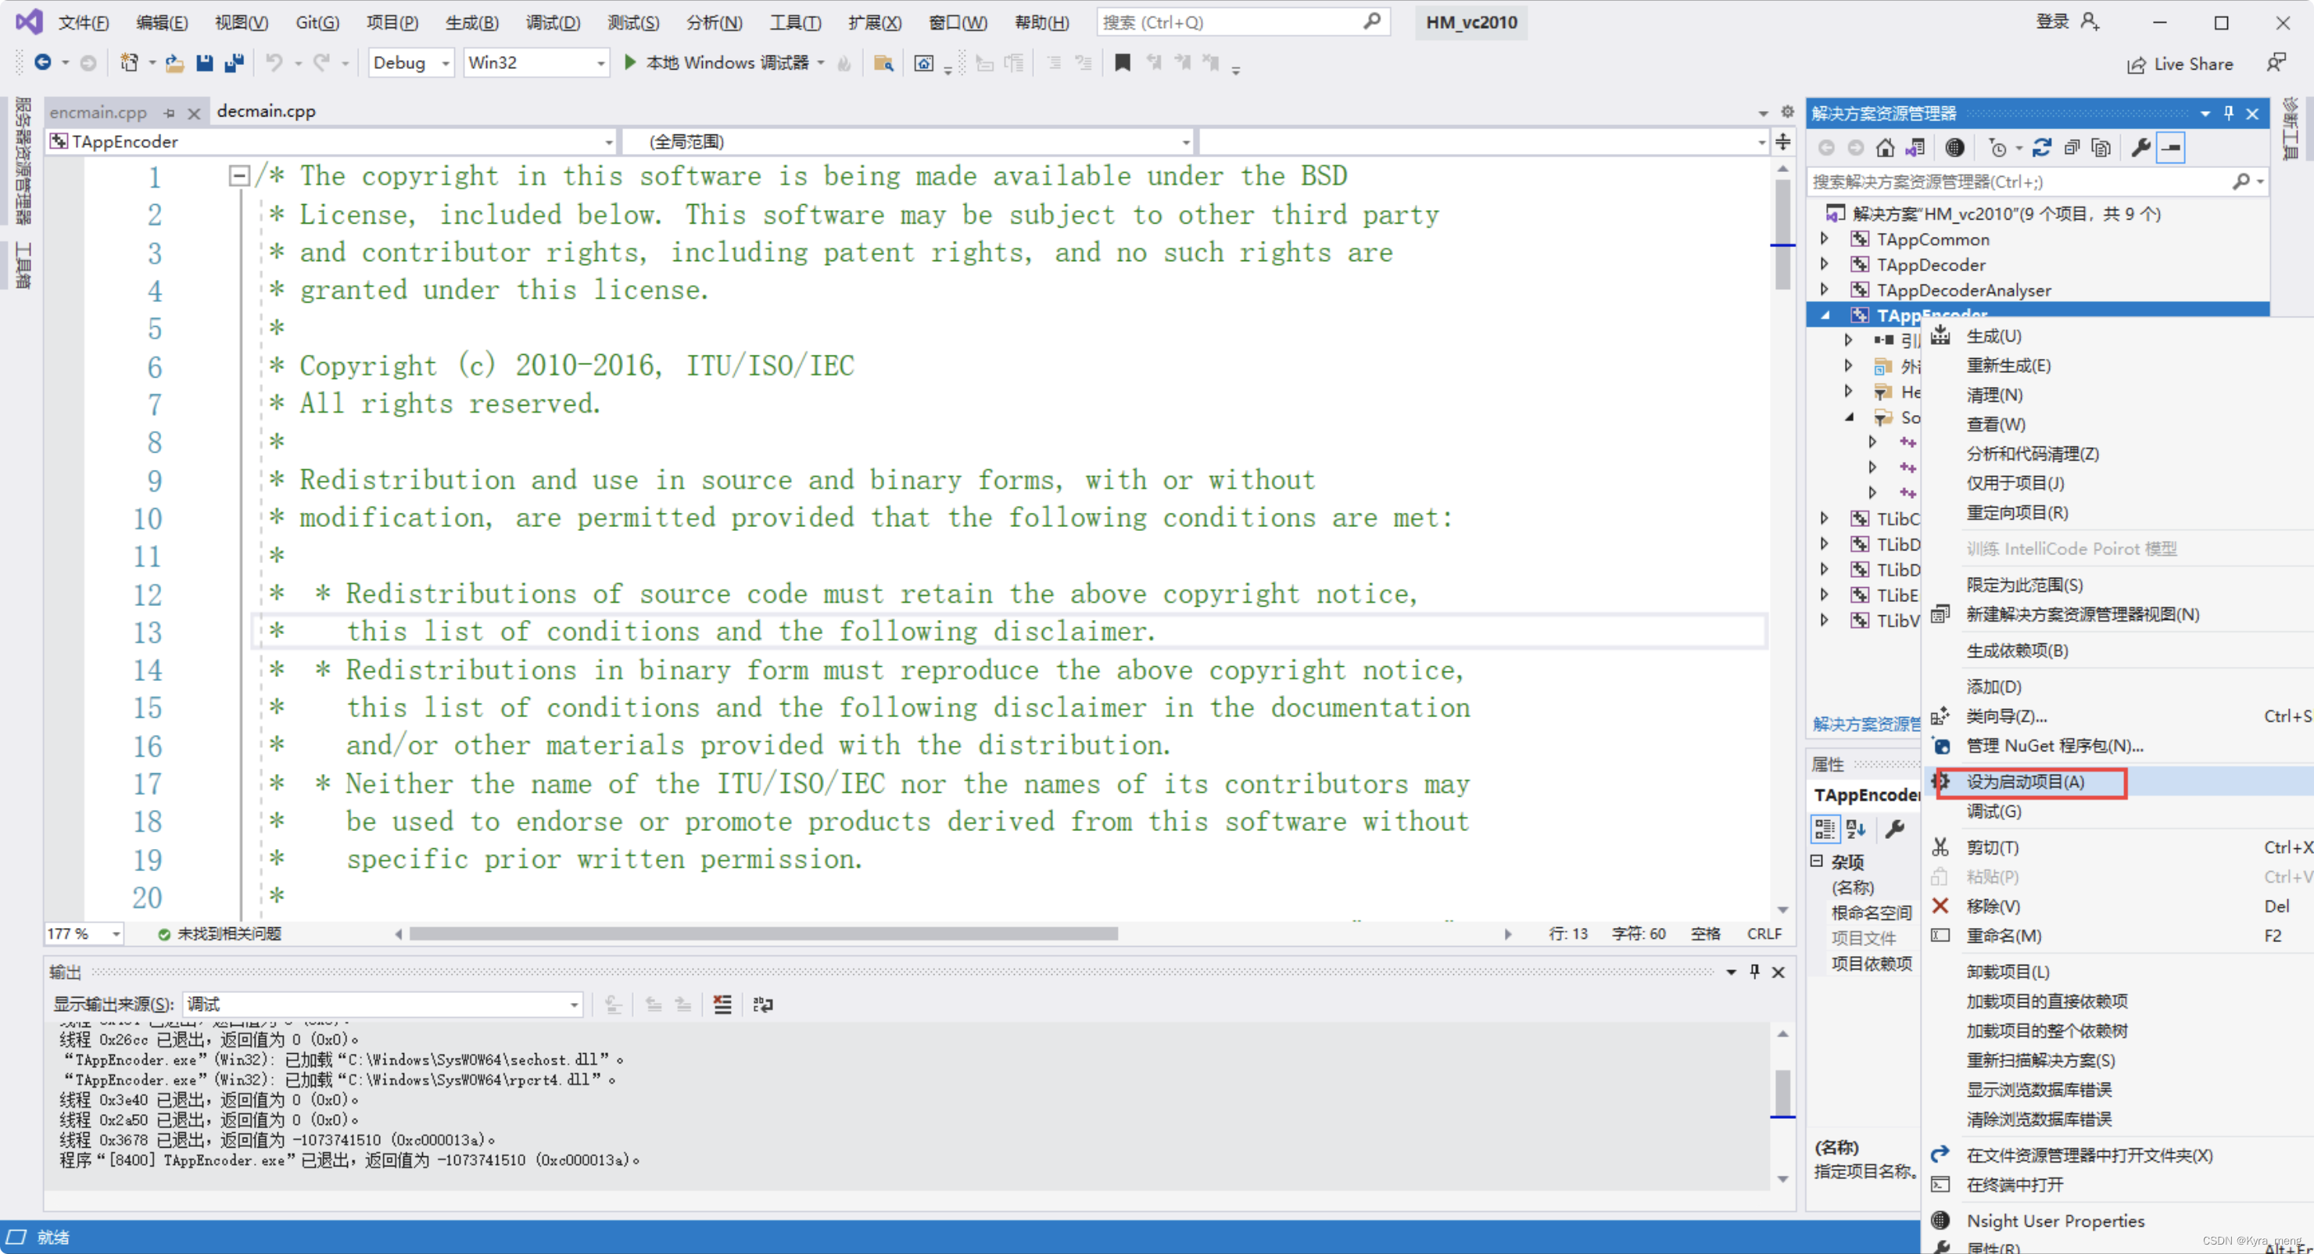Switch to the decmain.cpp tab
2314x1254 pixels.
[x=266, y=111]
